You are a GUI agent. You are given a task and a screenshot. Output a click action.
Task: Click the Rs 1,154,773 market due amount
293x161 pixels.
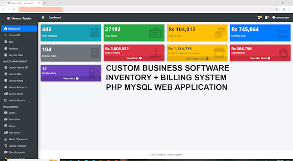pyautogui.click(x=180, y=49)
